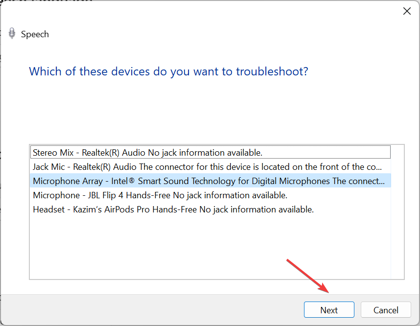Select Microphone Array Intel Smart Sound entry
This screenshot has width=420, height=326.
[210, 181]
